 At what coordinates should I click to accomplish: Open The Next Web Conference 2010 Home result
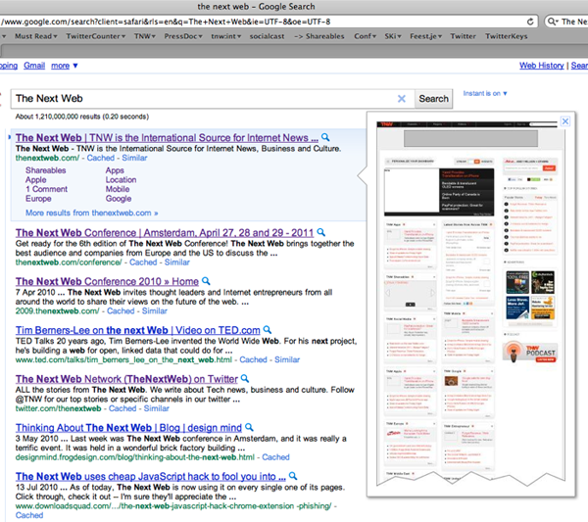(107, 281)
